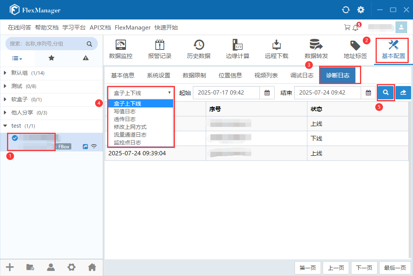Open the 历史数据 history data icon

pos(199,45)
